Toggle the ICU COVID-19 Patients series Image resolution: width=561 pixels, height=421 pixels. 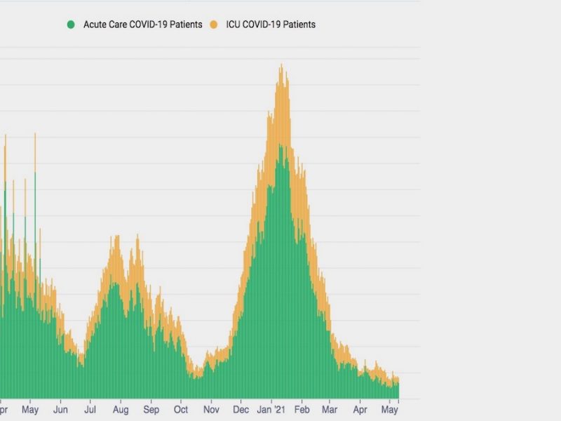[x=271, y=25]
